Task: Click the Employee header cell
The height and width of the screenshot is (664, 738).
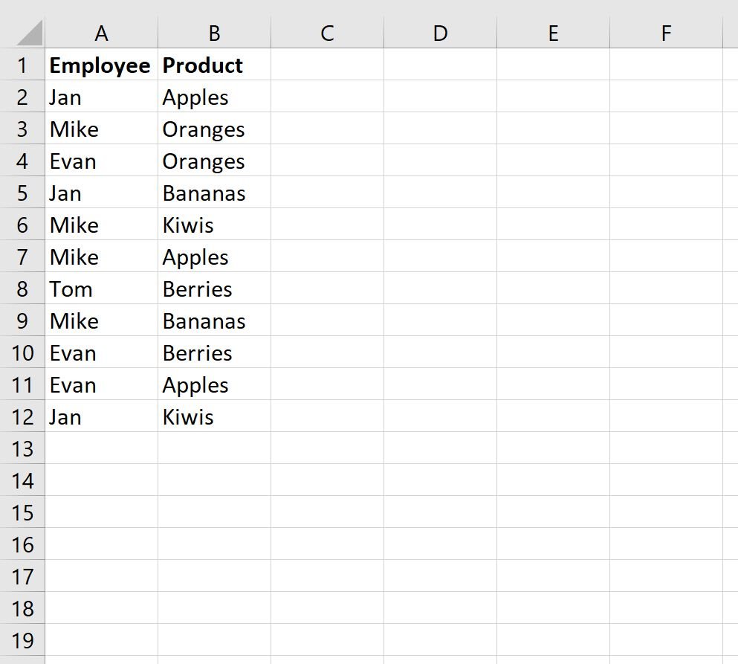Action: [101, 65]
